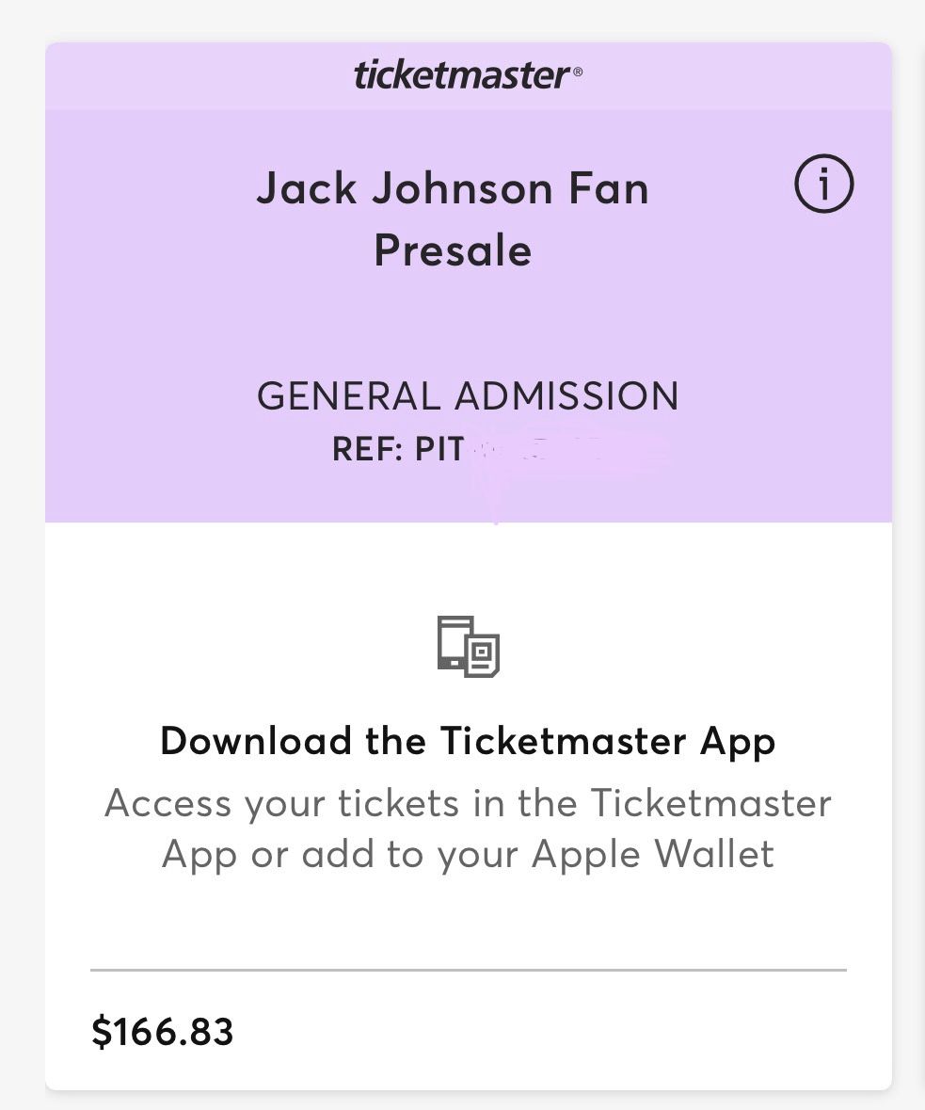Image resolution: width=925 pixels, height=1110 pixels.
Task: Select the $166.83 price
Action: [162, 1032]
